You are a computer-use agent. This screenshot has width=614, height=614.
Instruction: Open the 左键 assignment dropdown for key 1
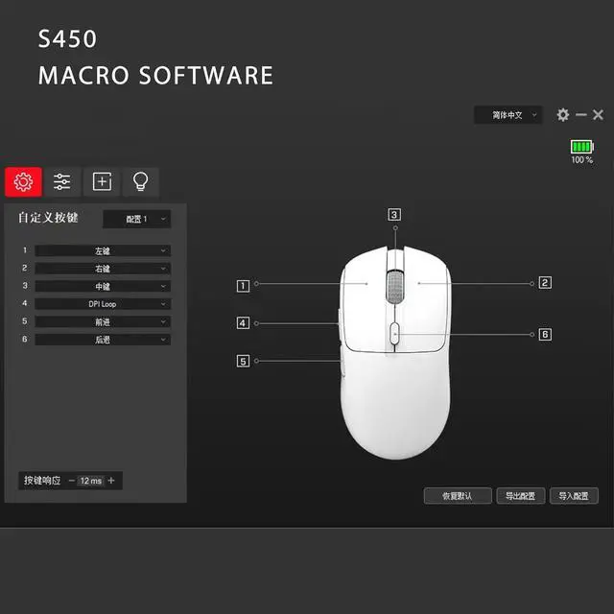103,250
